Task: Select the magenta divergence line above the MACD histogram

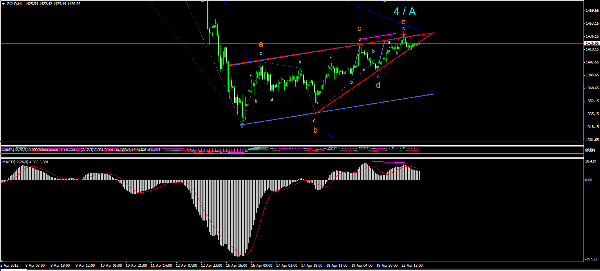Action: [x=389, y=162]
